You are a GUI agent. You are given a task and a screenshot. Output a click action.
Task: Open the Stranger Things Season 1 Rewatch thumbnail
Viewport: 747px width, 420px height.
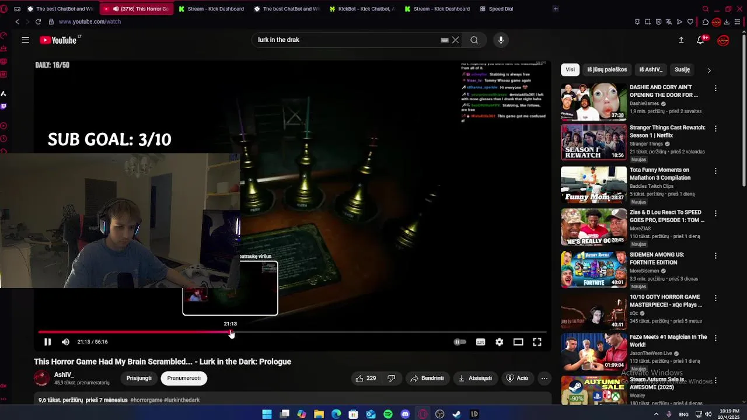tap(594, 142)
